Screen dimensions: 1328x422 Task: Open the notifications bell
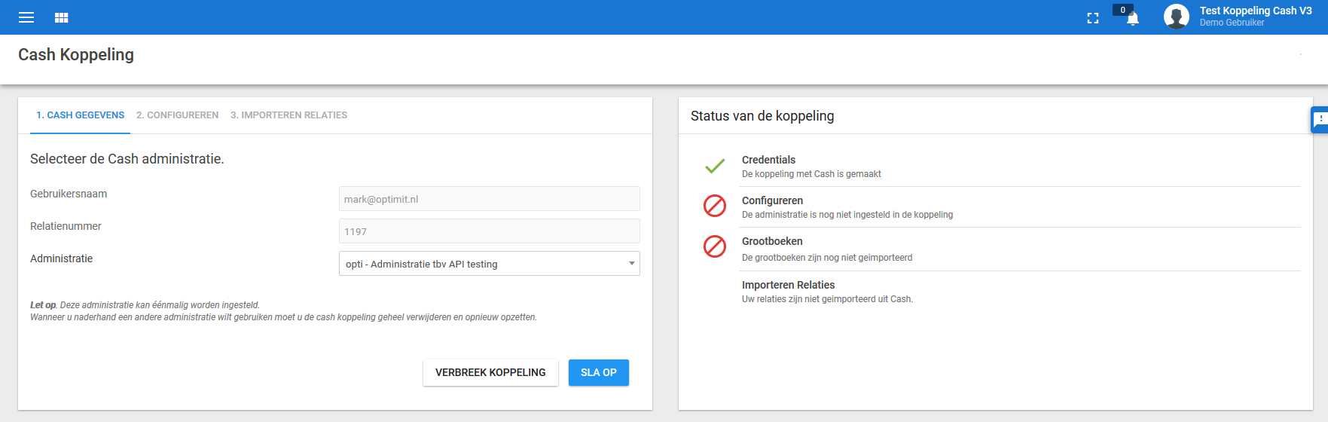coord(1132,19)
